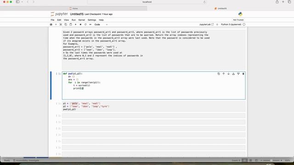Click the Untitled15 notebook title to rename
294x165 pixels.
77,14
